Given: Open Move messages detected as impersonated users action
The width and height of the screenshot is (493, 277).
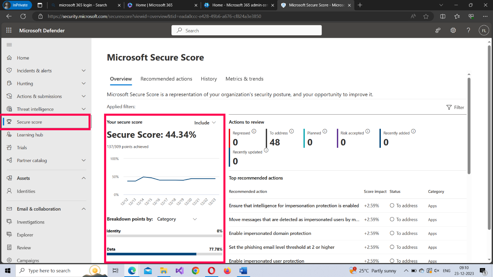Looking at the screenshot, I should [x=294, y=220].
